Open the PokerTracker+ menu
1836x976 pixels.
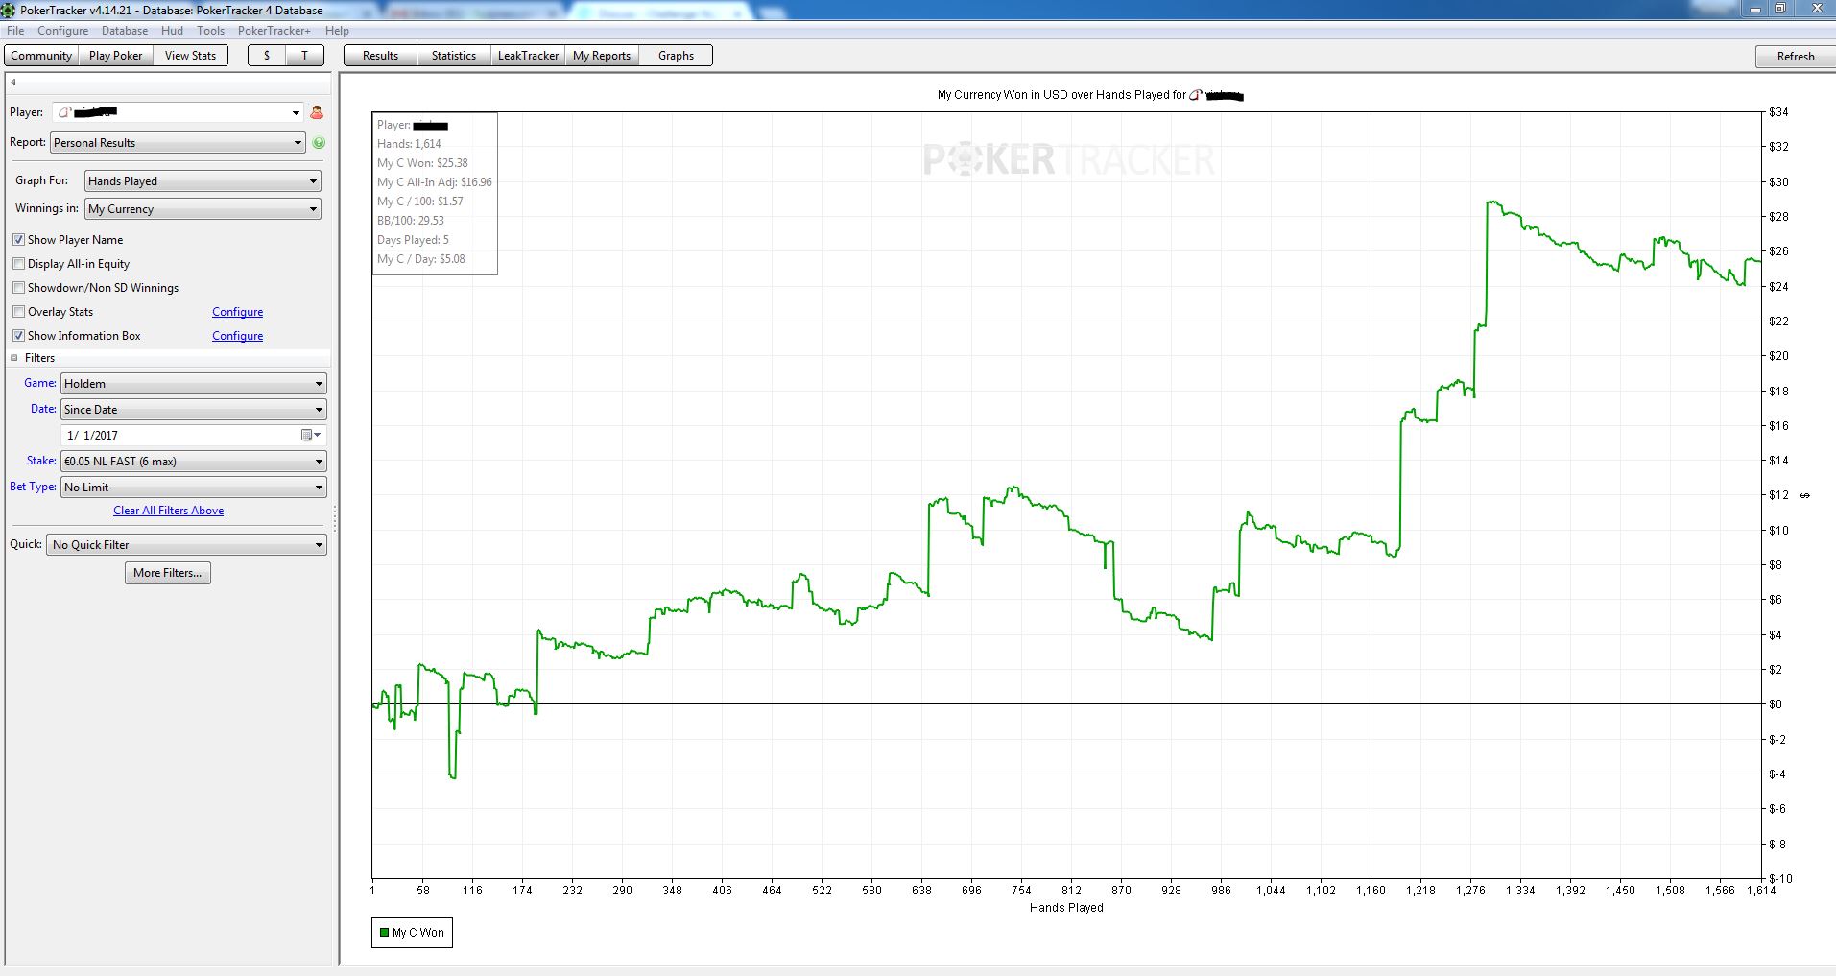point(274,31)
